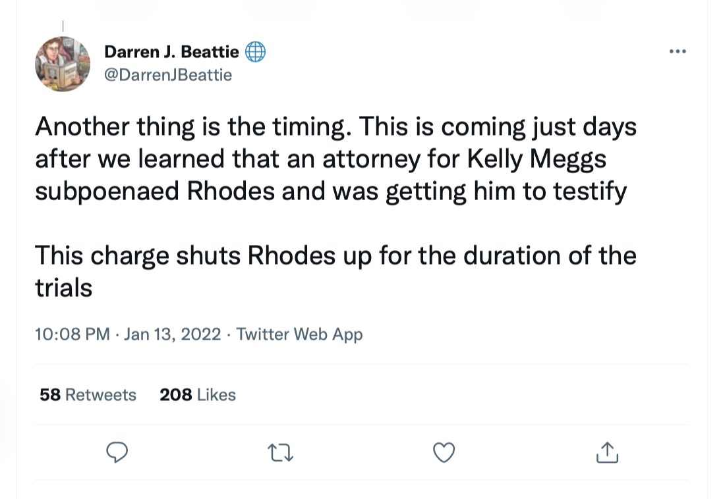Click the thread connector line above the avatar
Screen dimensions: 723x499
62,26
